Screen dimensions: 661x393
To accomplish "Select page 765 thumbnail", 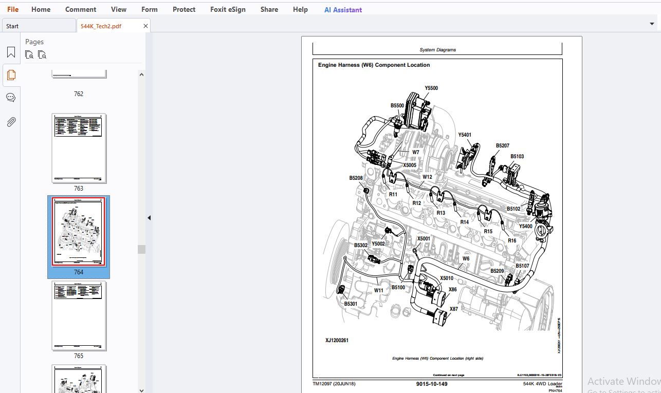I will tap(79, 315).
